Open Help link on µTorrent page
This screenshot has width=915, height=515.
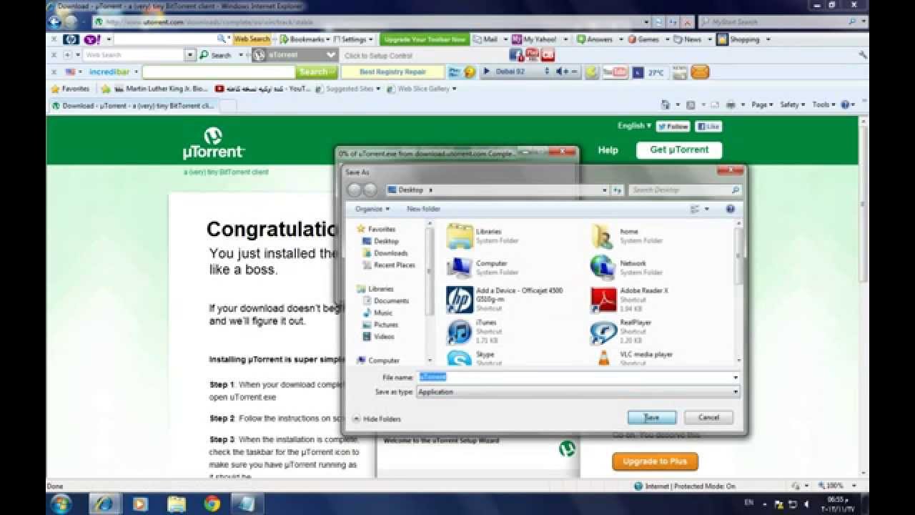(x=608, y=150)
